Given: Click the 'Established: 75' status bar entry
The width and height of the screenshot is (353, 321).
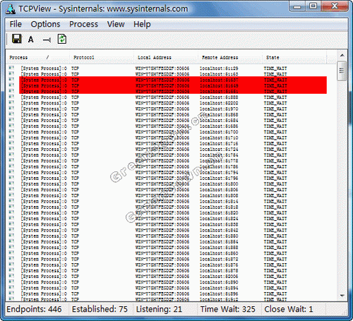Looking at the screenshot, I should [x=100, y=309].
